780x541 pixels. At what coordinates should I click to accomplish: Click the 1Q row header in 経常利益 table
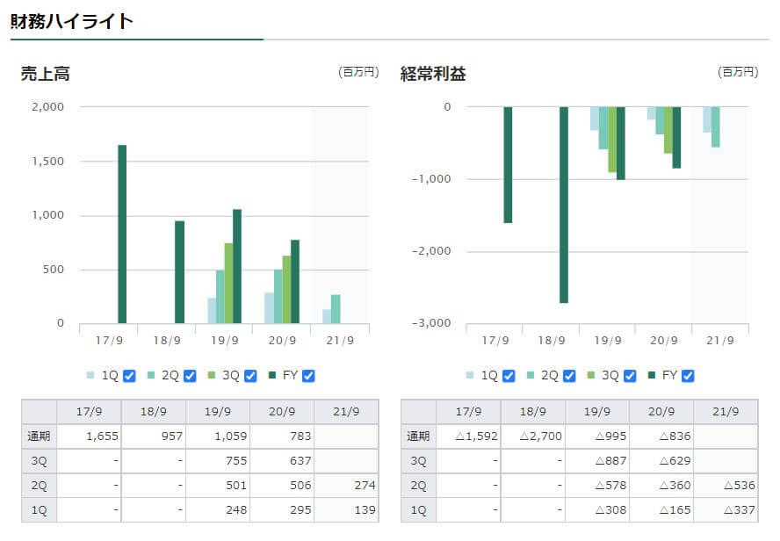[x=418, y=510]
